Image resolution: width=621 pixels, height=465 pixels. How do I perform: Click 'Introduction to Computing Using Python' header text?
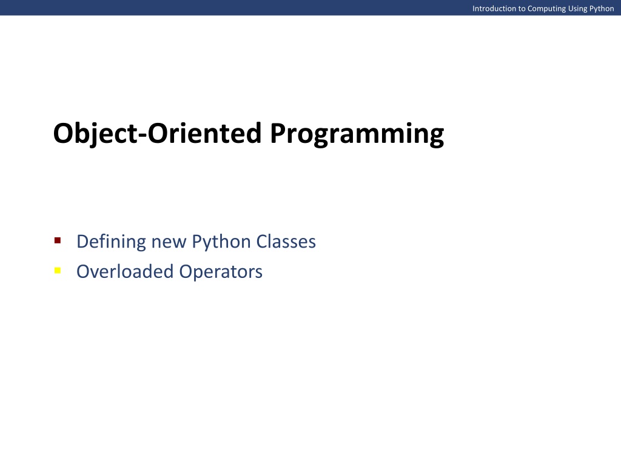tap(543, 8)
